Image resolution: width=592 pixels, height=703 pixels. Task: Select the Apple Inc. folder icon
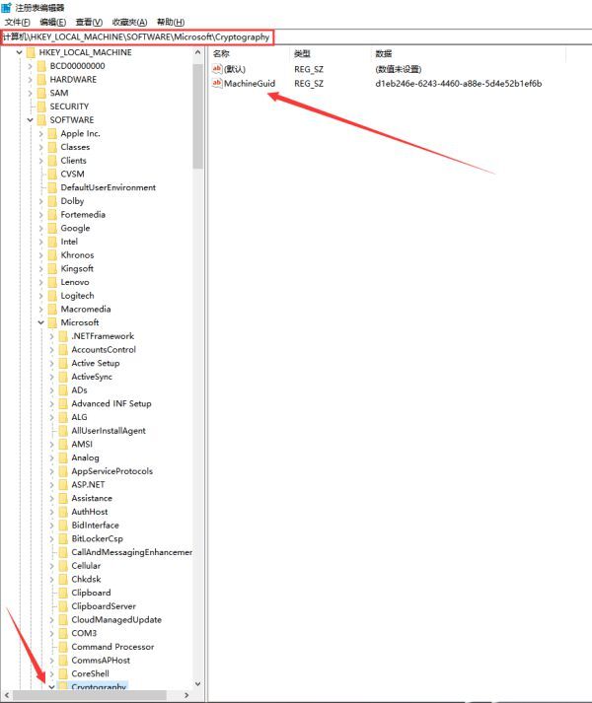pyautogui.click(x=51, y=133)
